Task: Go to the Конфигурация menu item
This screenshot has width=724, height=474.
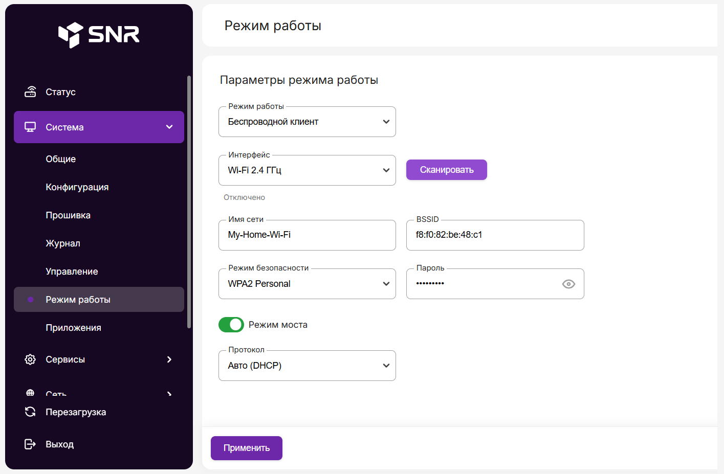Action: pyautogui.click(x=77, y=187)
